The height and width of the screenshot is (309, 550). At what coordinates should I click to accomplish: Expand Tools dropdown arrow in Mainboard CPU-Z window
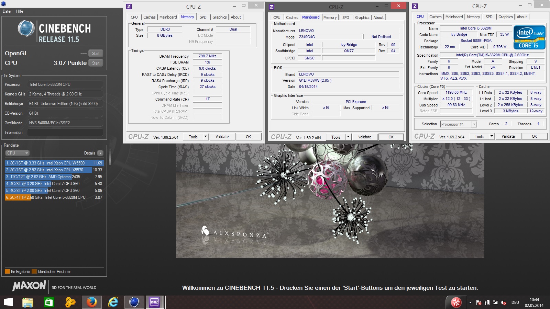tap(348, 137)
